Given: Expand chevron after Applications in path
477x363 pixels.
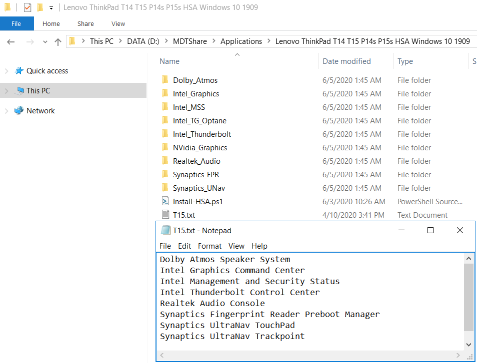Looking at the screenshot, I should (268, 41).
